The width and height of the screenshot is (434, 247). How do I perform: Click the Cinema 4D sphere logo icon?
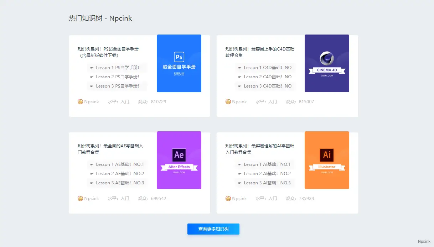coord(327,58)
